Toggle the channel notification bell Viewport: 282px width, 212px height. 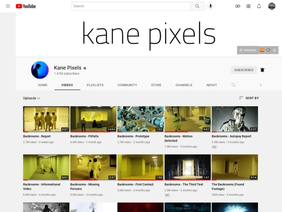[262, 70]
